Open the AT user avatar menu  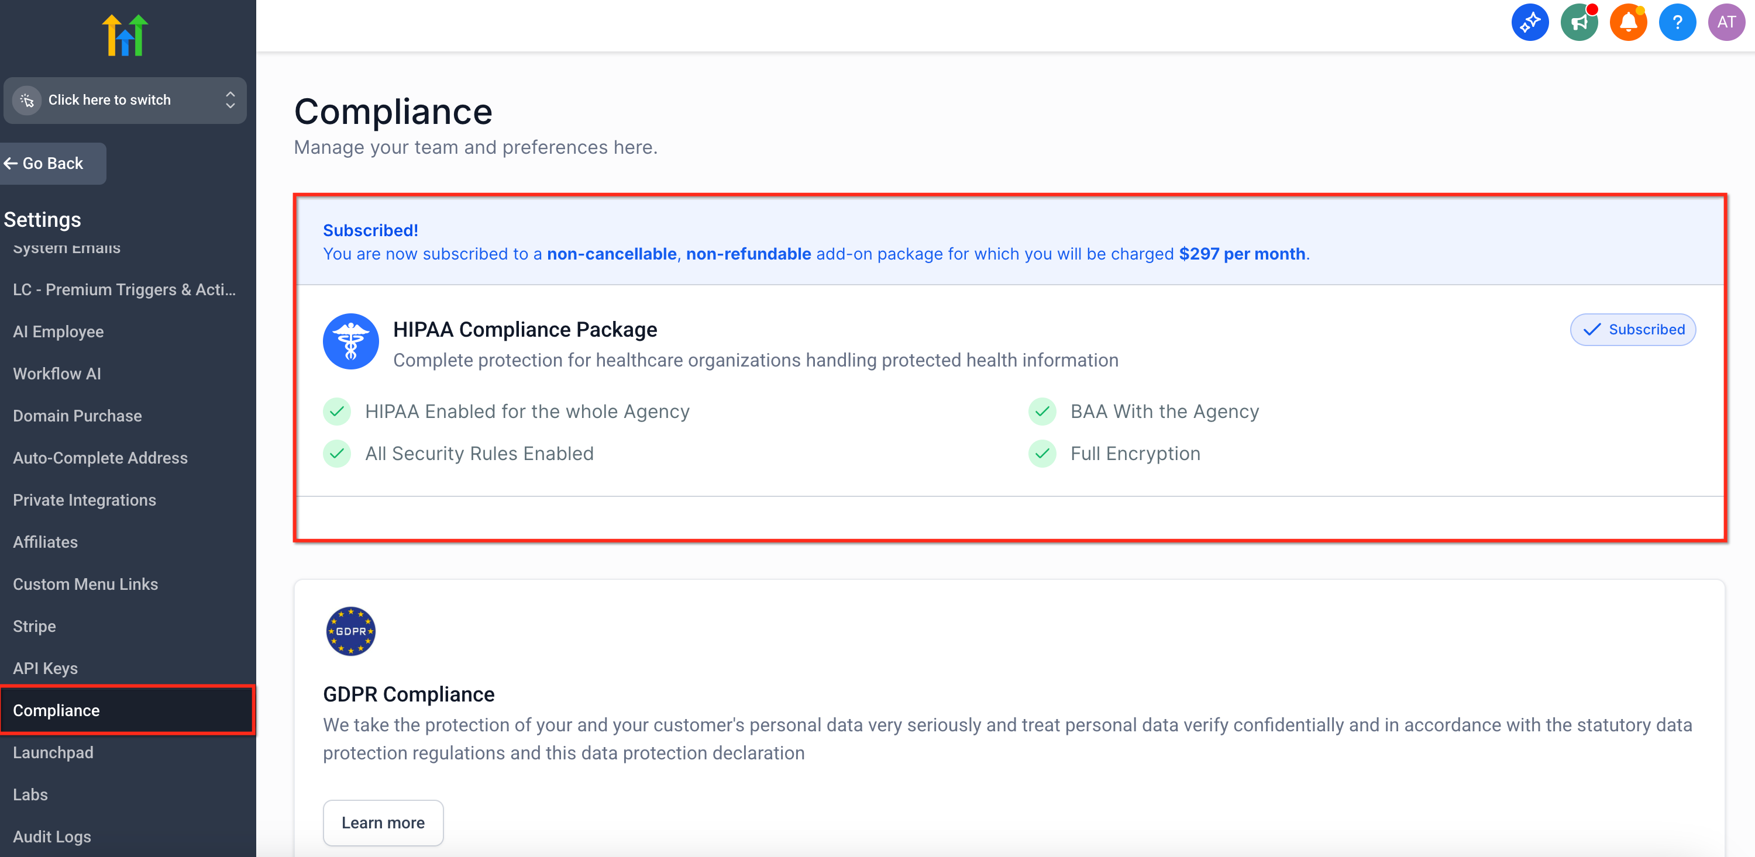click(x=1726, y=22)
